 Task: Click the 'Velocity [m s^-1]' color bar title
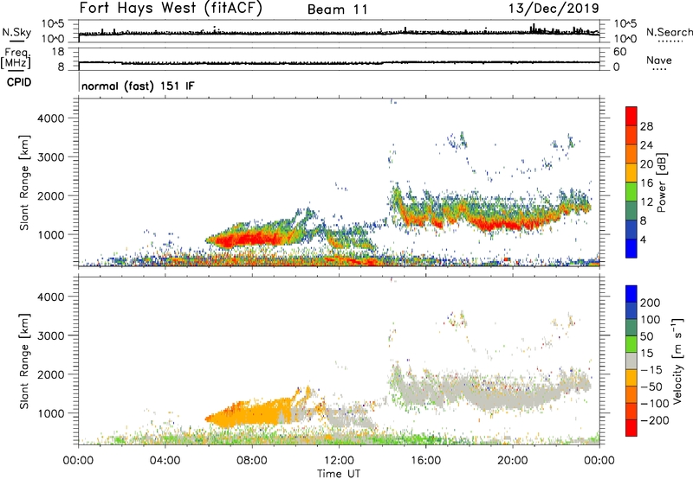point(677,361)
